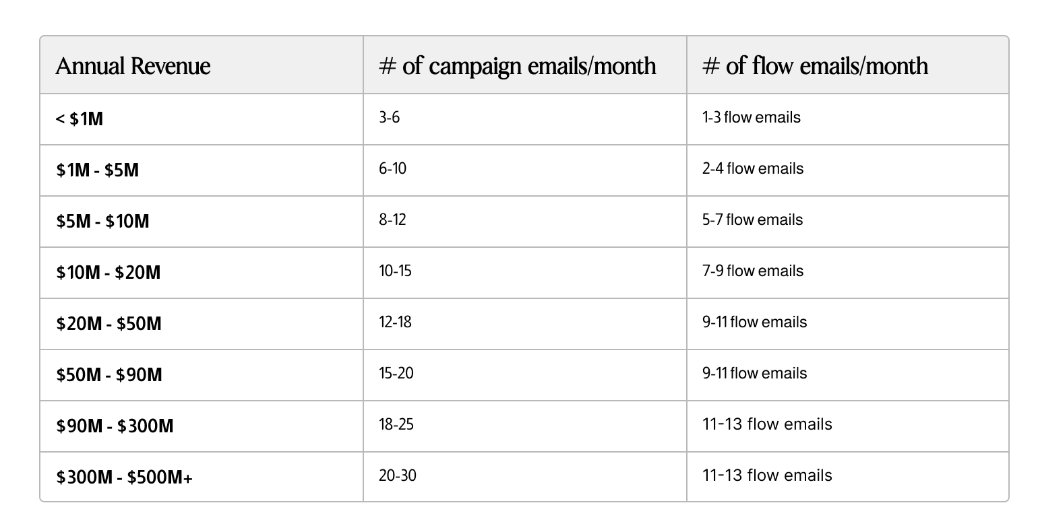Click the 7-9 flow emails cell
1038x532 pixels.
coord(753,271)
